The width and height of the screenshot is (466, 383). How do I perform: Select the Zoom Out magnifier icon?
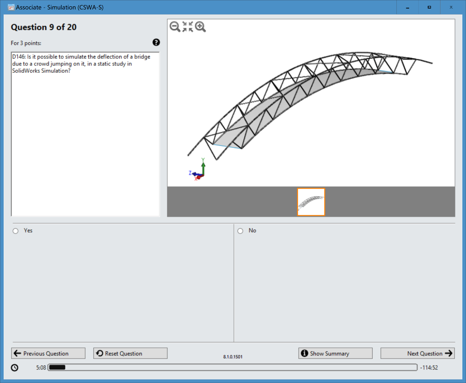coord(174,27)
